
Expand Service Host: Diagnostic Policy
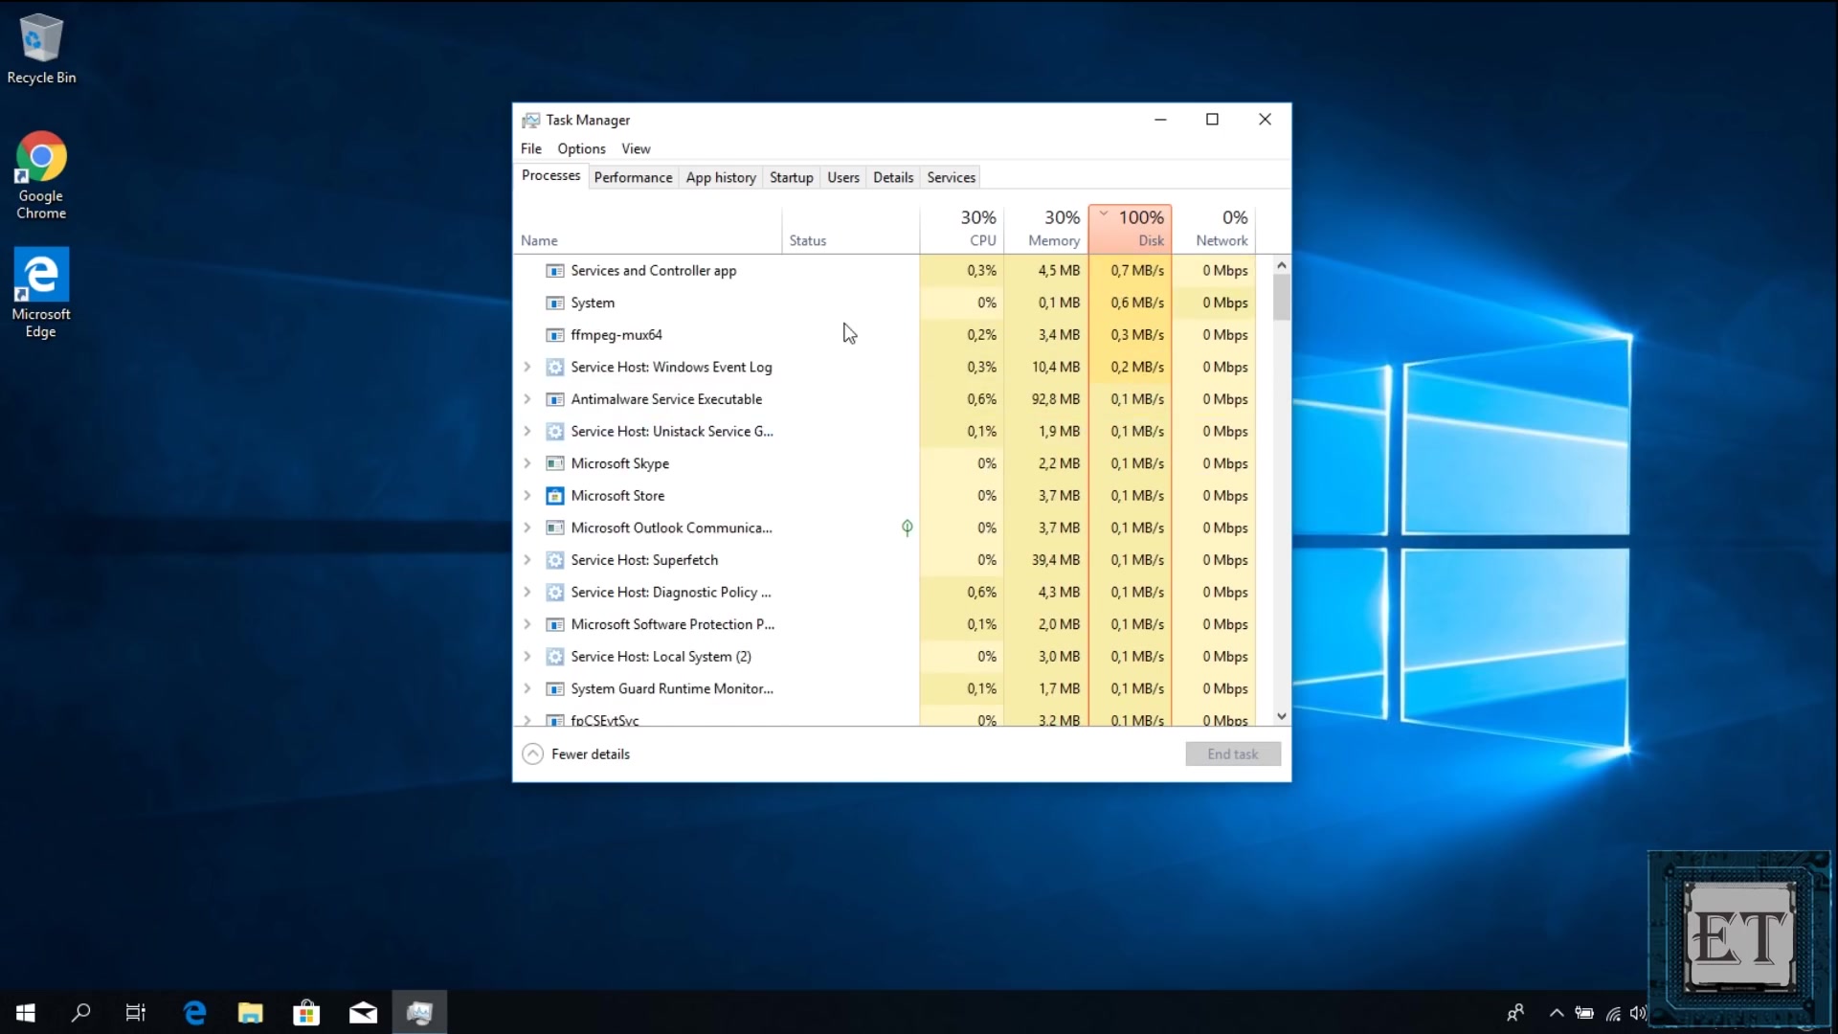(527, 593)
